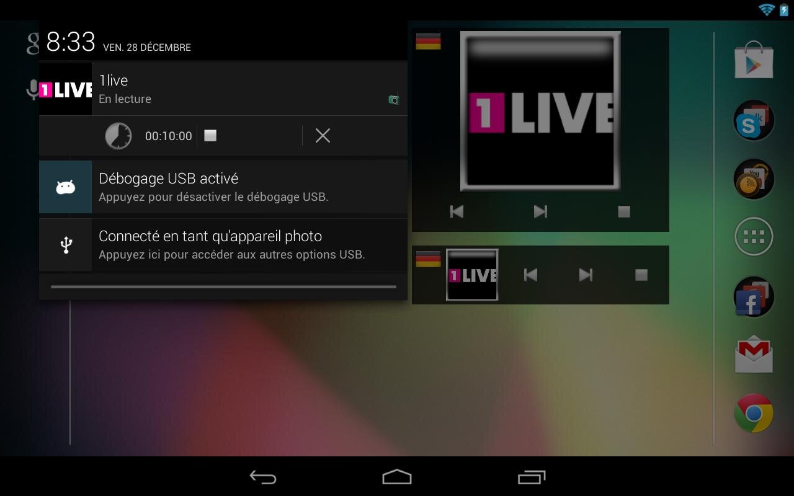Open the Facebook folder in the dock

(x=754, y=296)
